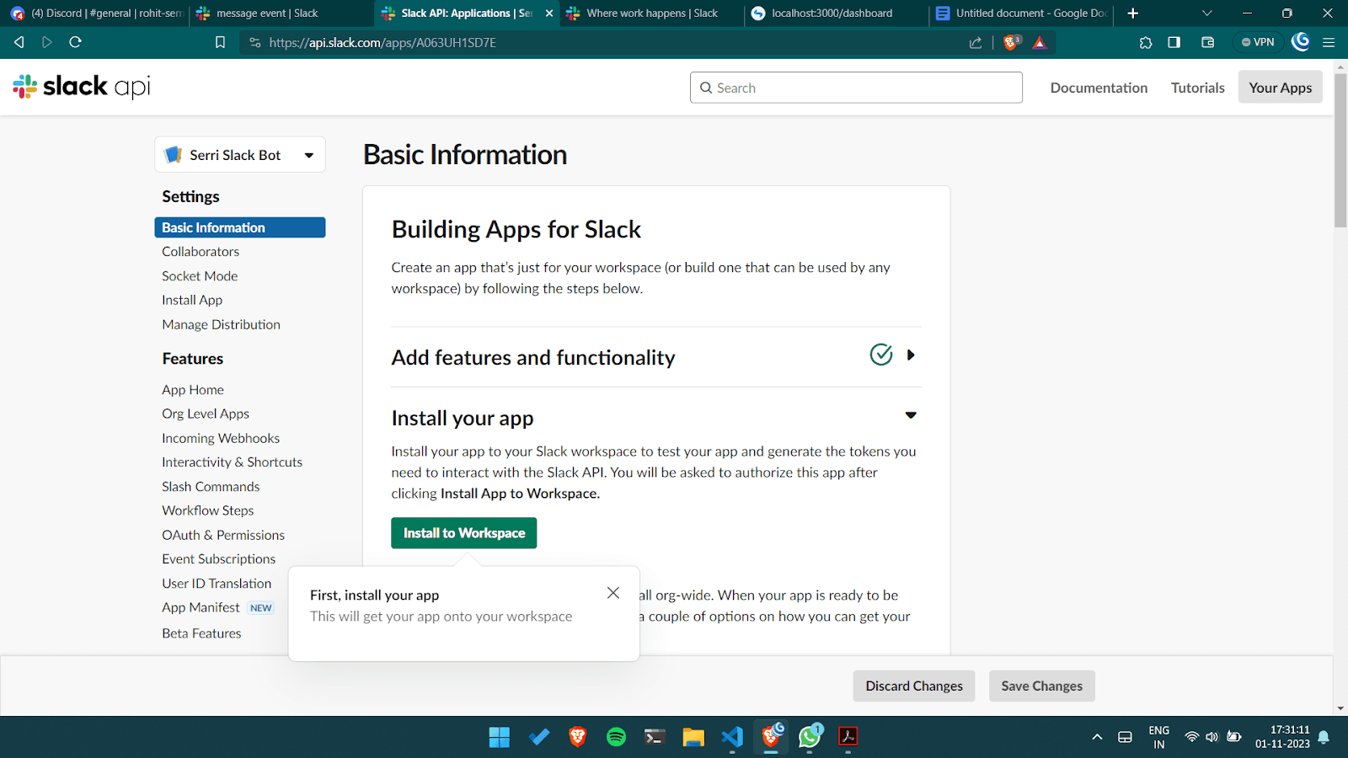Viewport: 1348px width, 758px height.
Task: Open the browser extensions puzzle icon
Action: coord(1146,42)
